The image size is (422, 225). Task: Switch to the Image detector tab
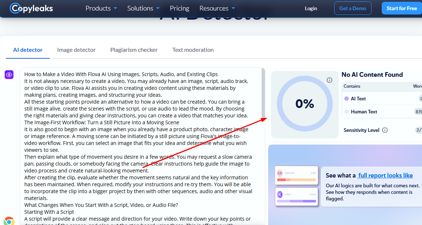[76, 50]
